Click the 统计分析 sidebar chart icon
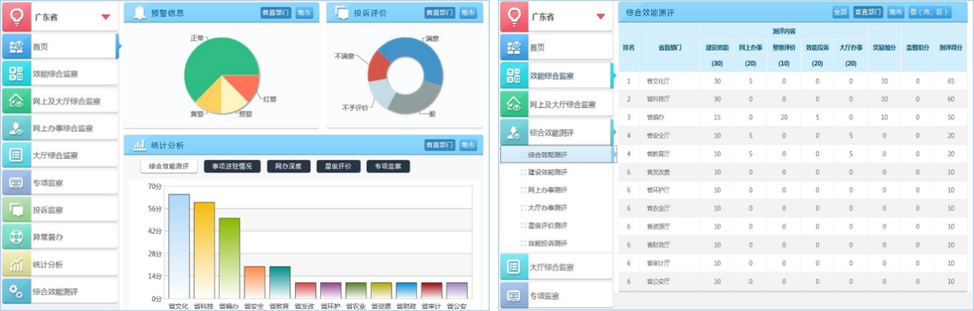This screenshot has width=974, height=311. point(17,264)
